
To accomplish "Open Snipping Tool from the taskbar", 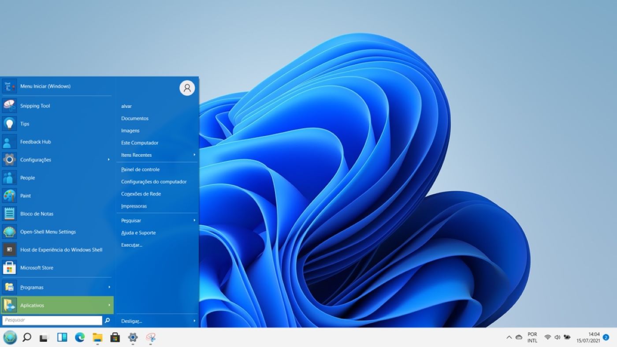I will click(151, 337).
